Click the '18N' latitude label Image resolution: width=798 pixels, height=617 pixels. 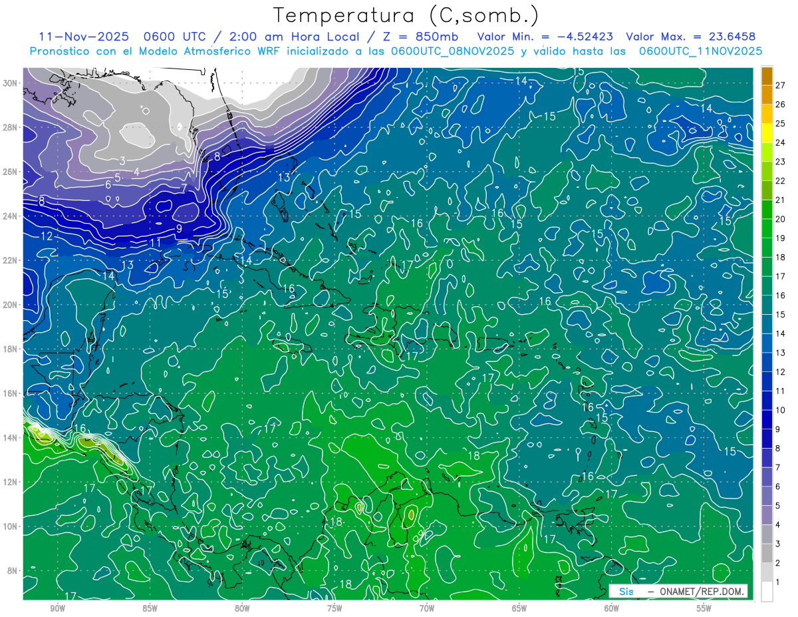tap(10, 349)
